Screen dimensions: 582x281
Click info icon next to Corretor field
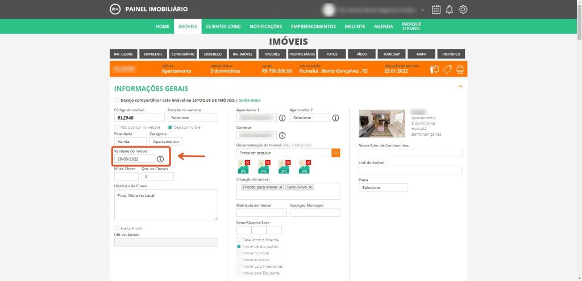[282, 135]
